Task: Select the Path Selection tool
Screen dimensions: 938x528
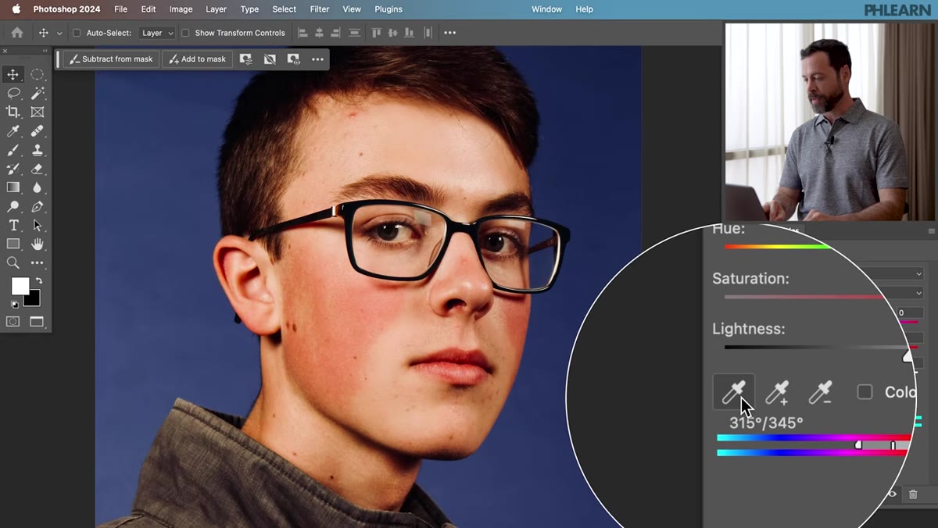Action: (37, 226)
